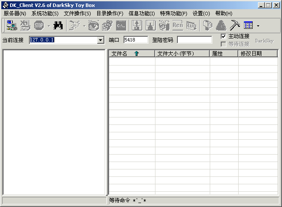Click the upload arrow toolbar icon
282x207 pixels.
pos(137,25)
